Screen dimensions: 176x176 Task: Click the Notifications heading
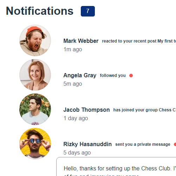(x=40, y=11)
